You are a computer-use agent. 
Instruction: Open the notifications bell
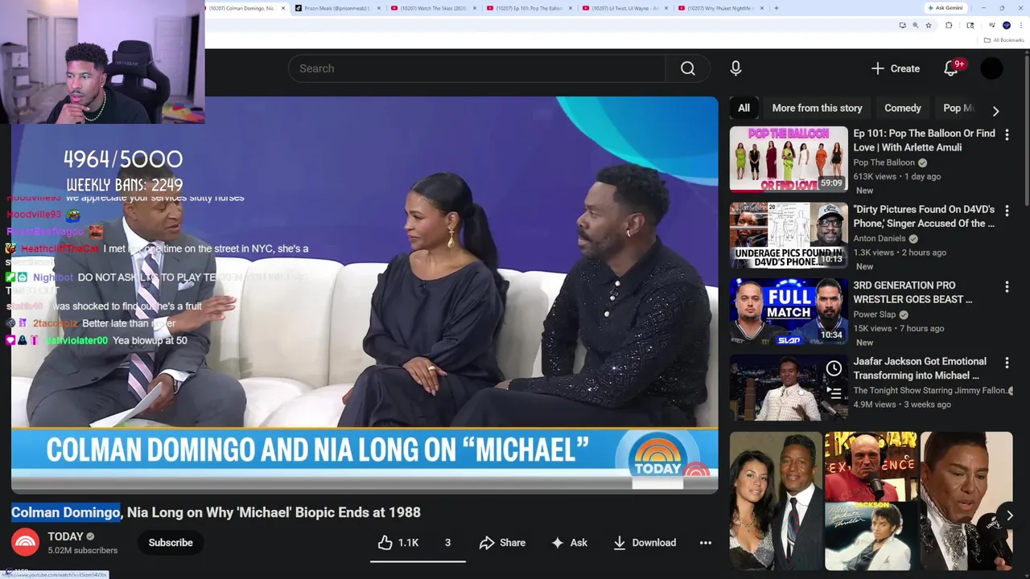pyautogui.click(x=951, y=68)
